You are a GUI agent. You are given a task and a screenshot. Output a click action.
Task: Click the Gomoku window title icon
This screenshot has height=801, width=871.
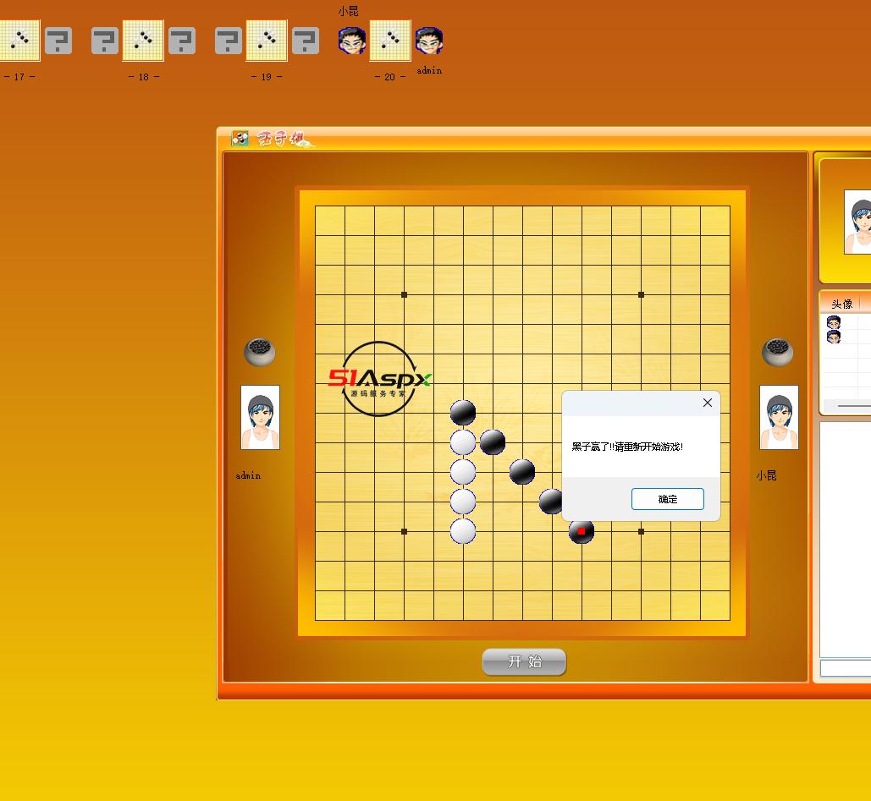coord(240,138)
